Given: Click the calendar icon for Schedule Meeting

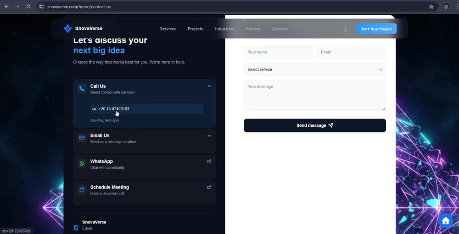Looking at the screenshot, I should click(x=82, y=189).
